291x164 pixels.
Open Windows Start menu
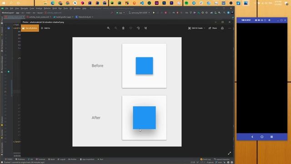4,3
